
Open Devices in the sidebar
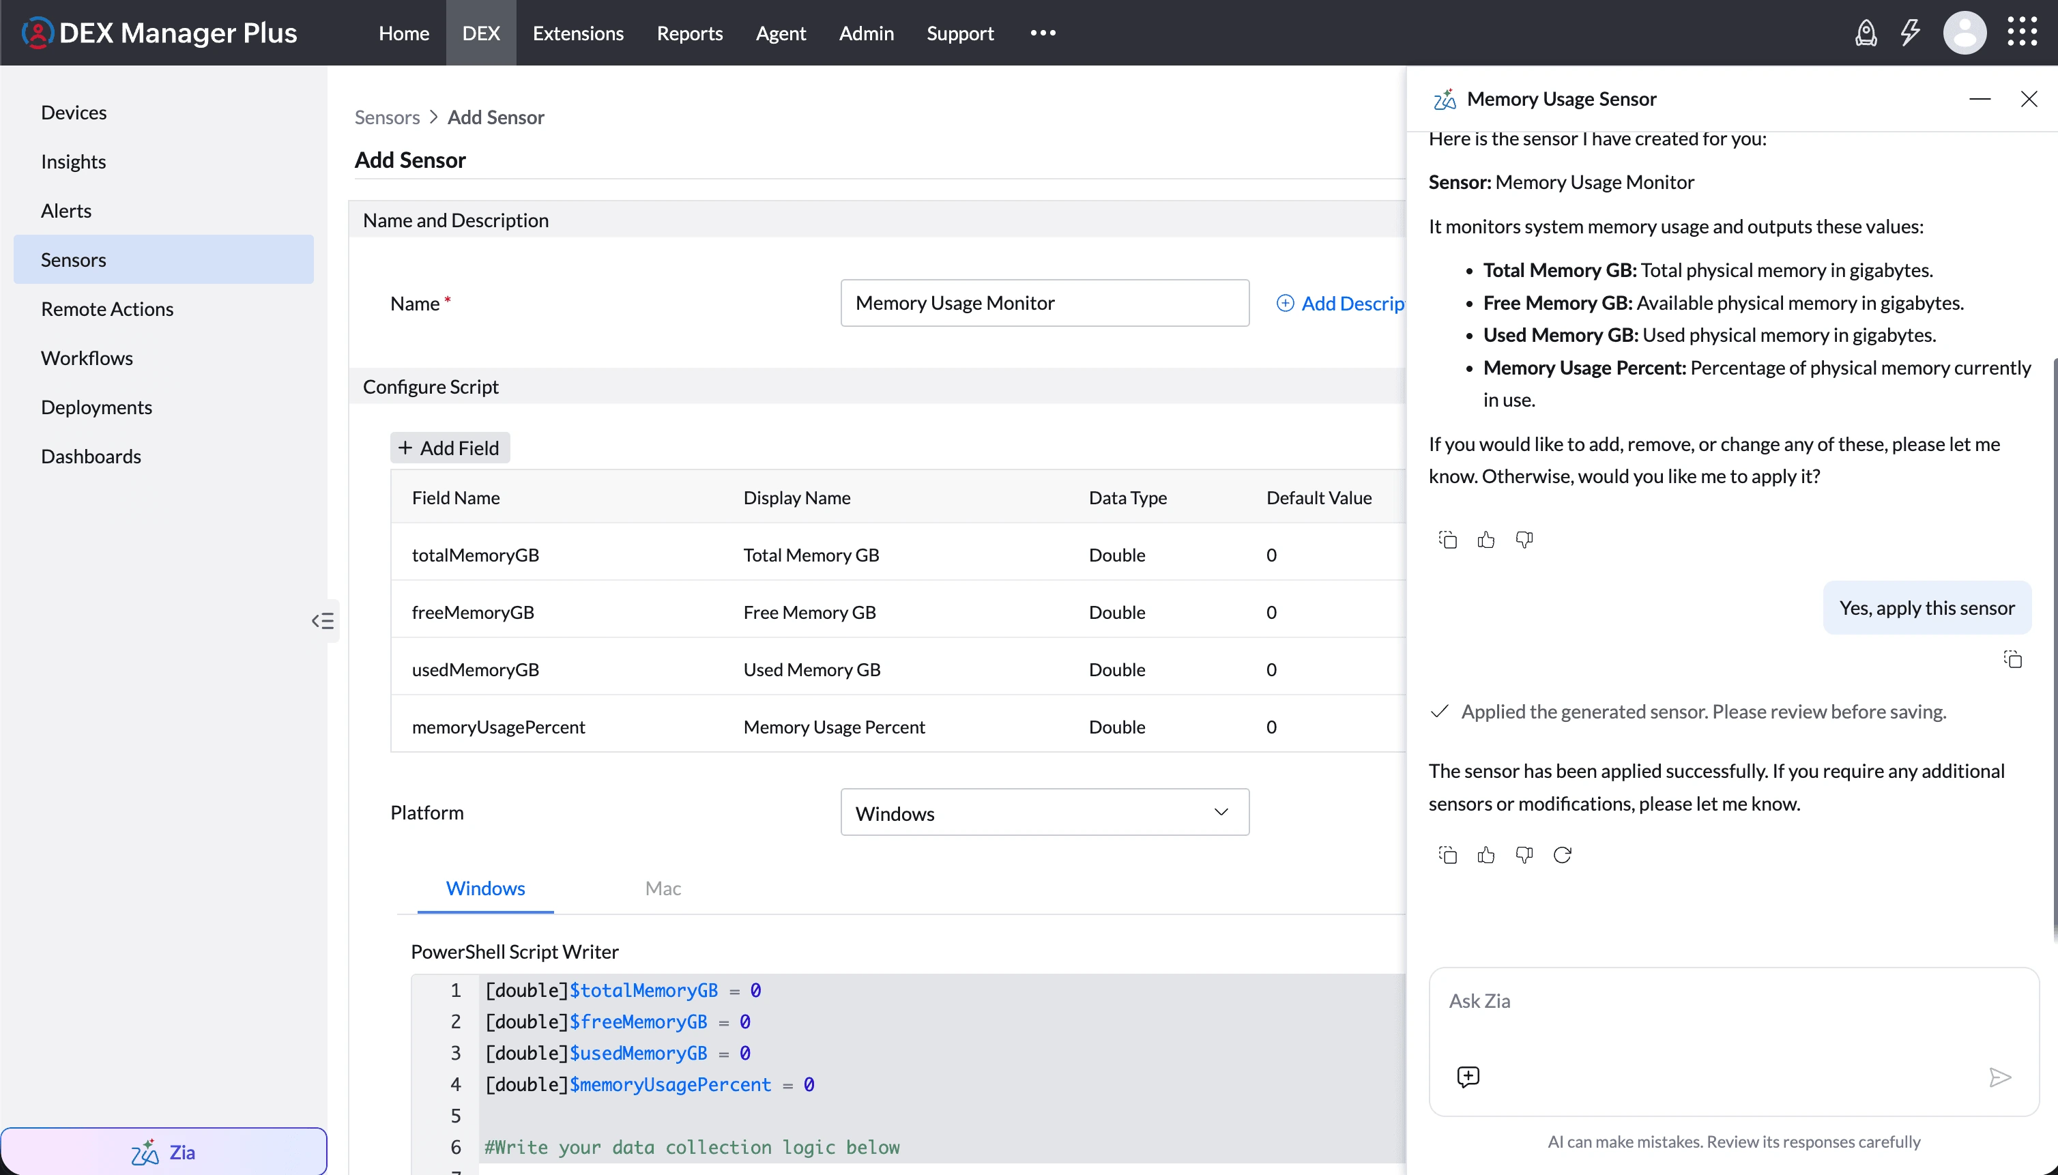[x=164, y=112]
